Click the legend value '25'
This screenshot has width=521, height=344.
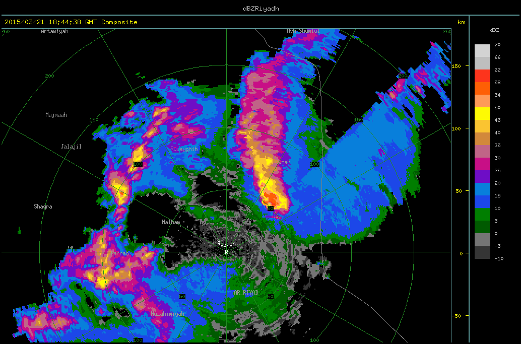pos(497,171)
